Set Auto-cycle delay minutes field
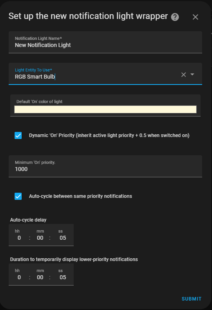 [x=40, y=238]
